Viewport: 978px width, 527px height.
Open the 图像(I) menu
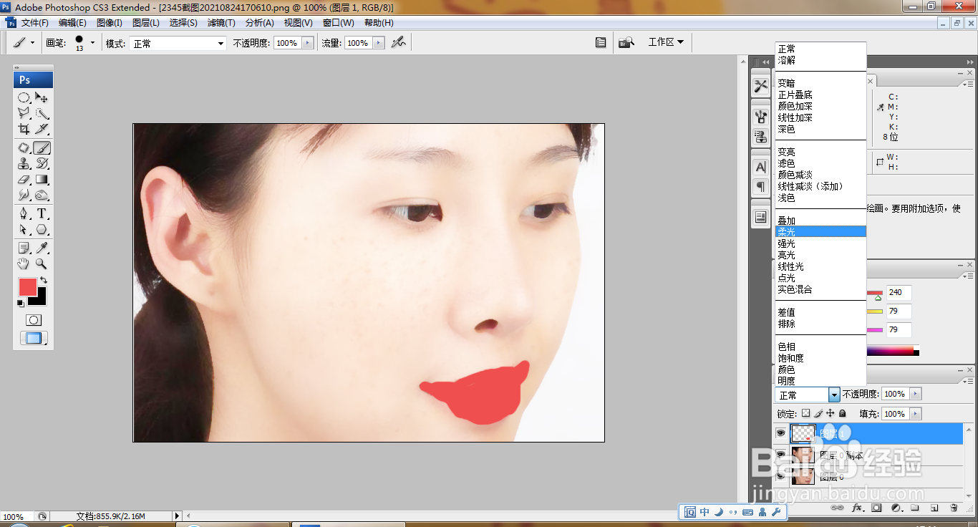coord(110,23)
